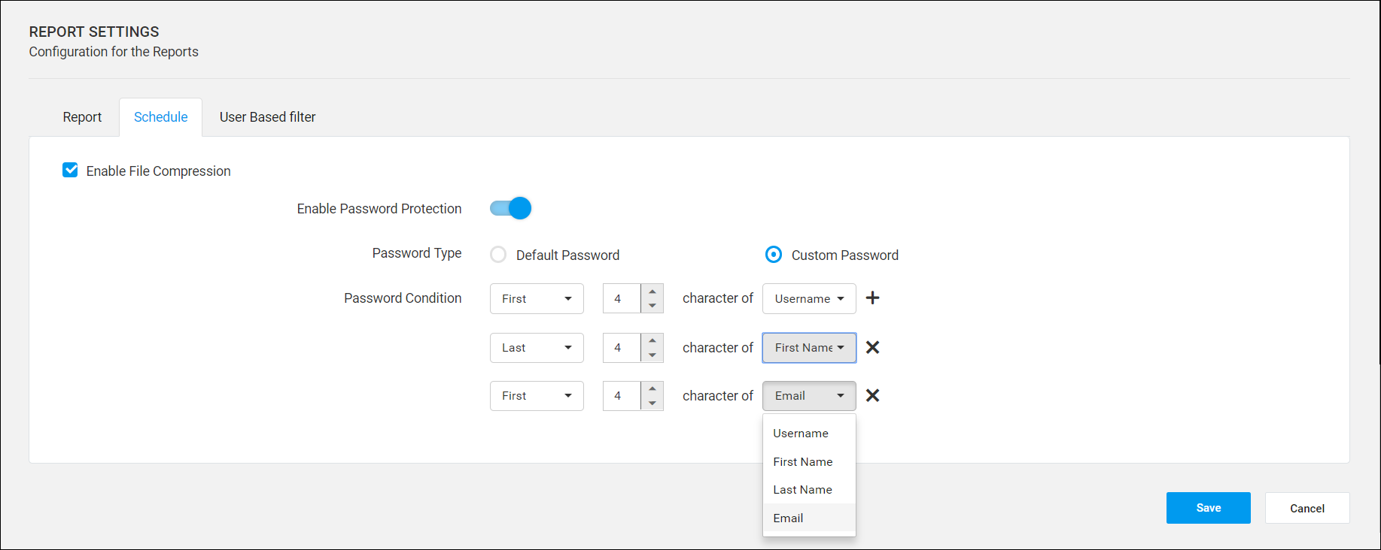Open the Last position dropdown

[537, 348]
